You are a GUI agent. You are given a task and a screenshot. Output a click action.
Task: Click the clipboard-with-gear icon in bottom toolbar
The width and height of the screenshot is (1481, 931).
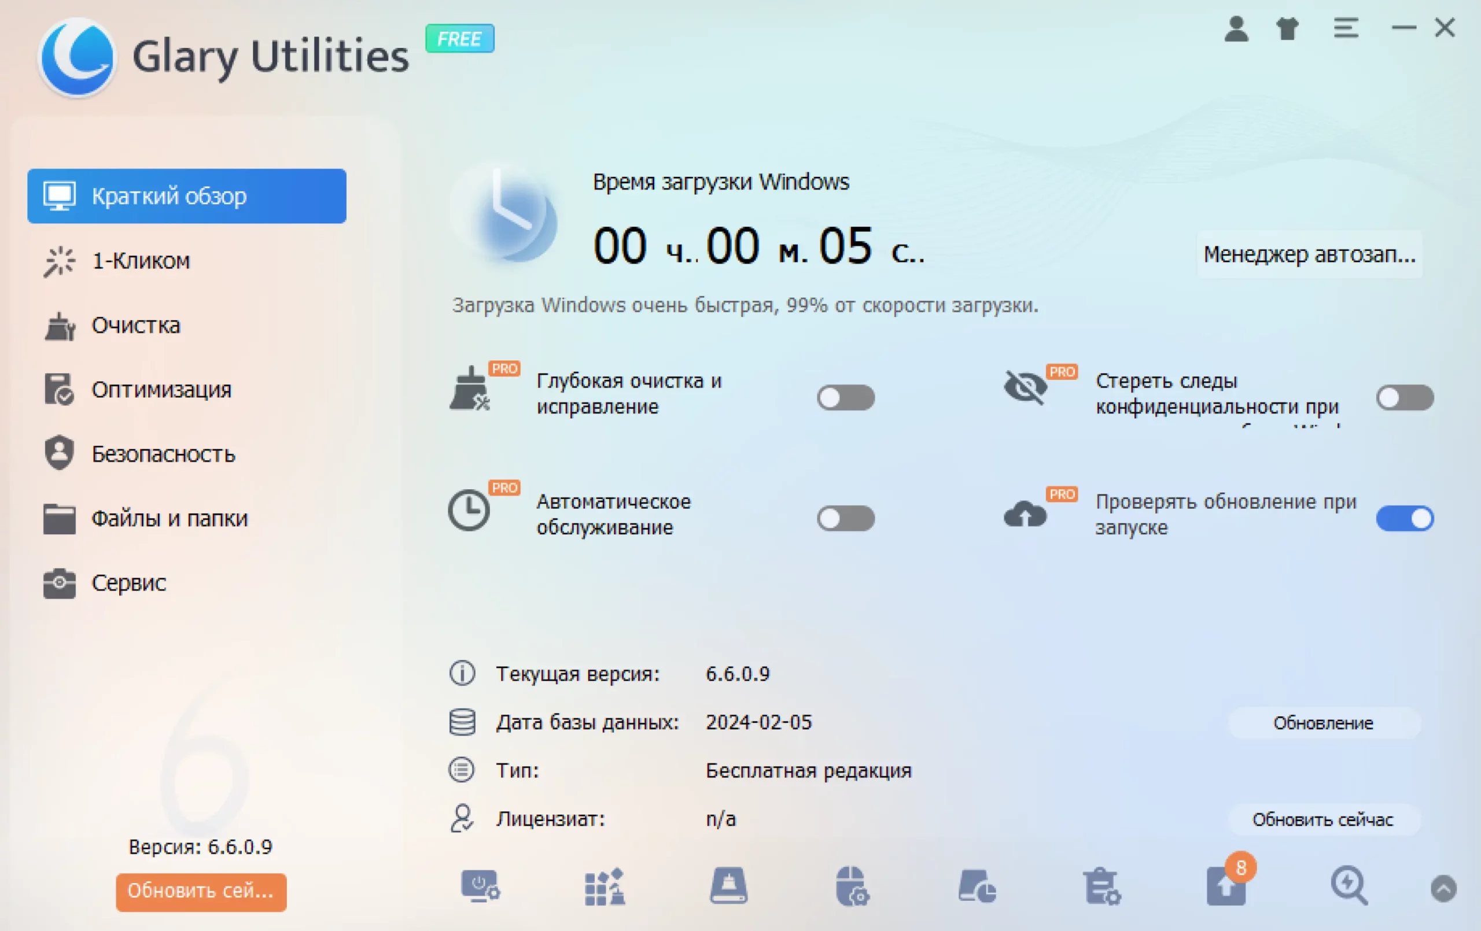click(1101, 886)
